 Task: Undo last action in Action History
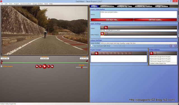151,53
